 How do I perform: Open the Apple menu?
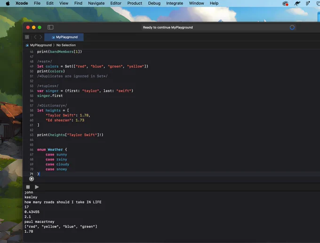point(8,3)
